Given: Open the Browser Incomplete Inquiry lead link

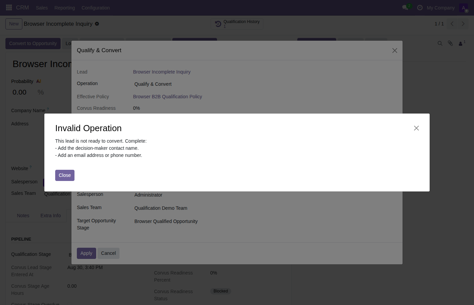Looking at the screenshot, I should (162, 72).
